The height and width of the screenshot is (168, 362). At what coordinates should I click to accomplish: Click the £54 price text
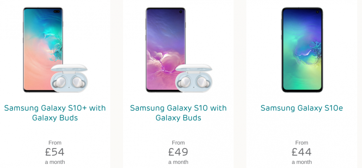point(55,152)
